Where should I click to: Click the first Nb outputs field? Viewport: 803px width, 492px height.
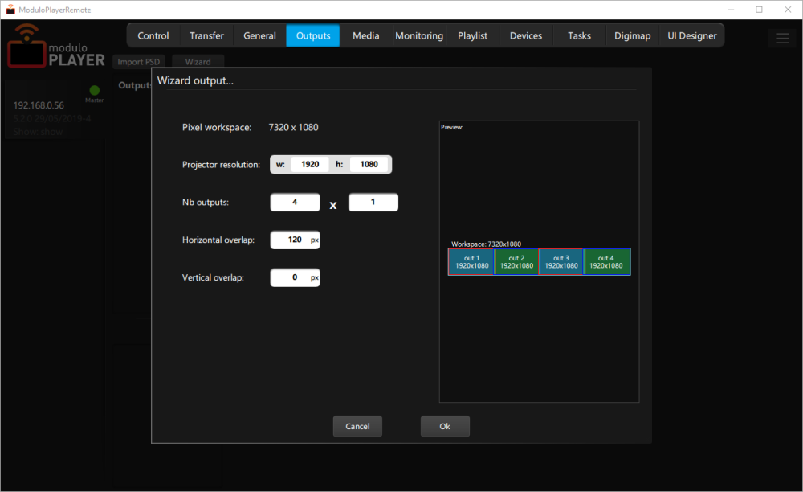pos(295,202)
